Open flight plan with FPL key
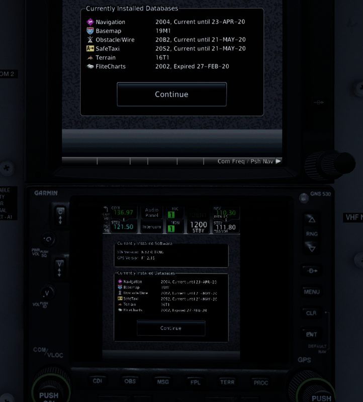This screenshot has height=402, width=363. pos(195,382)
